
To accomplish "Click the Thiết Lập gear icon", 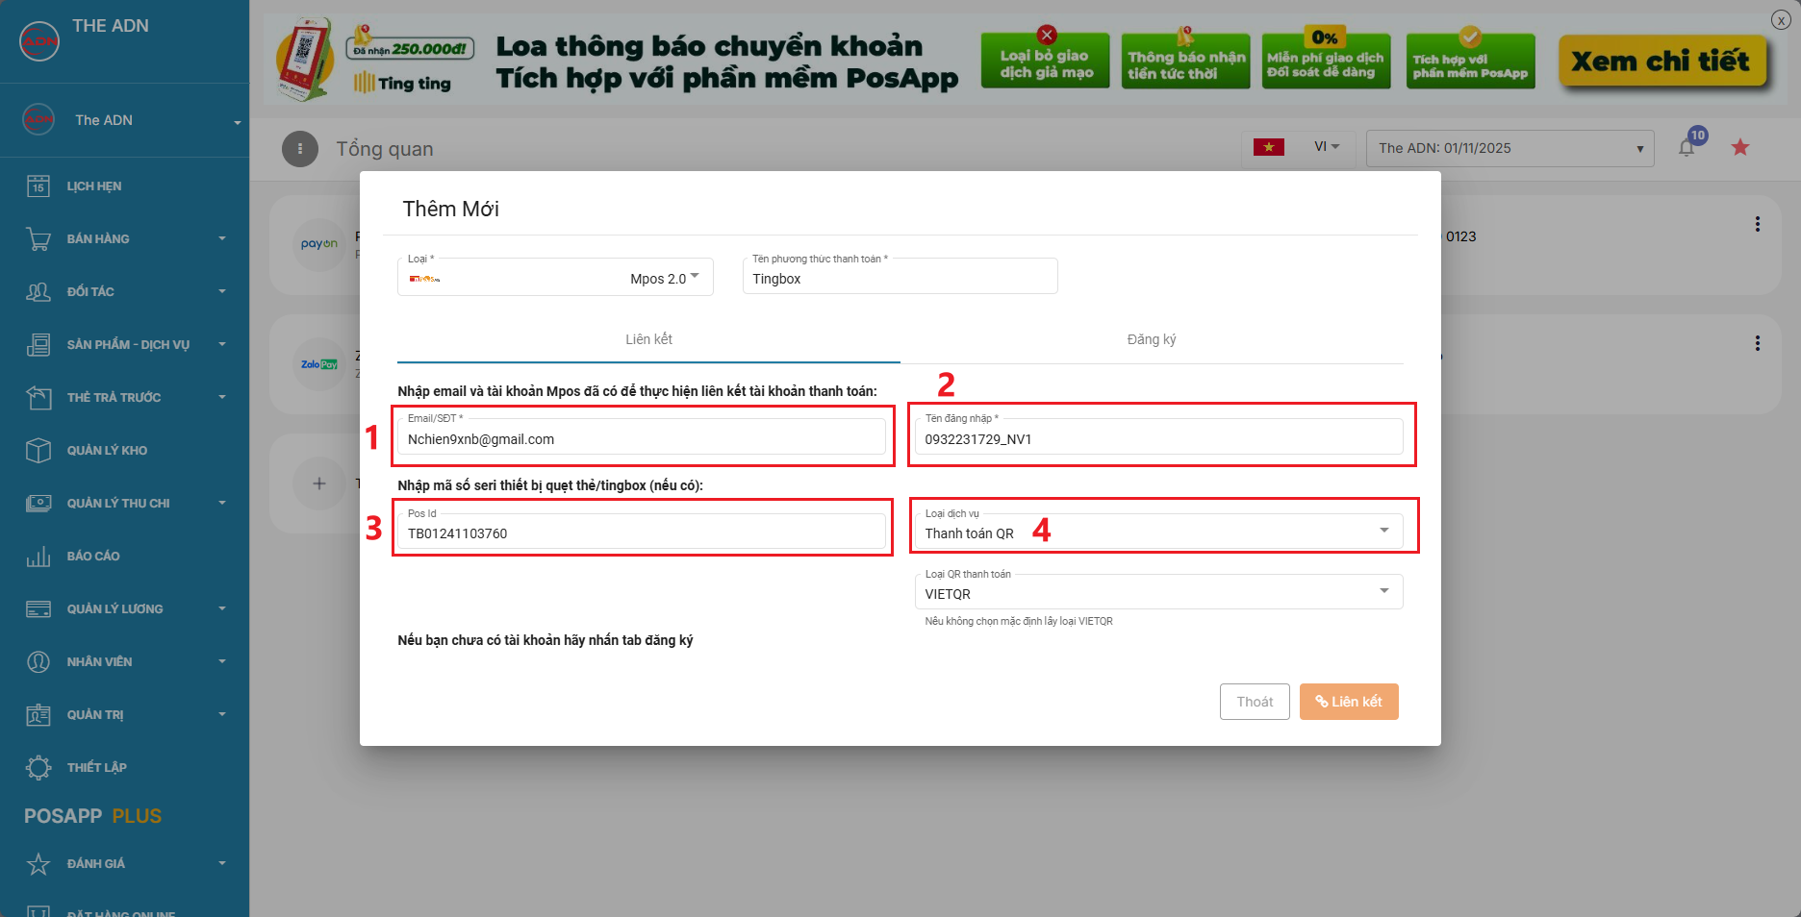I will [x=38, y=768].
